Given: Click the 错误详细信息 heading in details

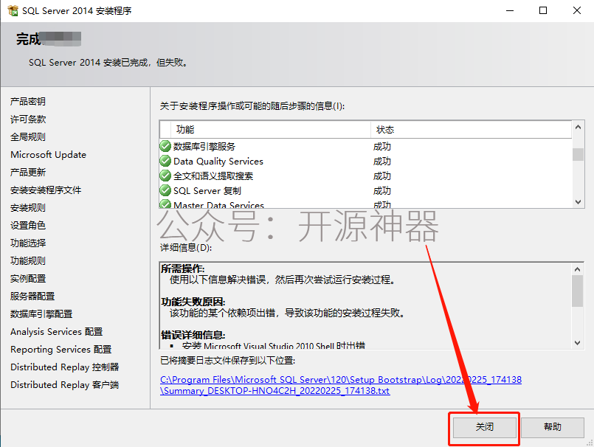Looking at the screenshot, I should pos(193,335).
